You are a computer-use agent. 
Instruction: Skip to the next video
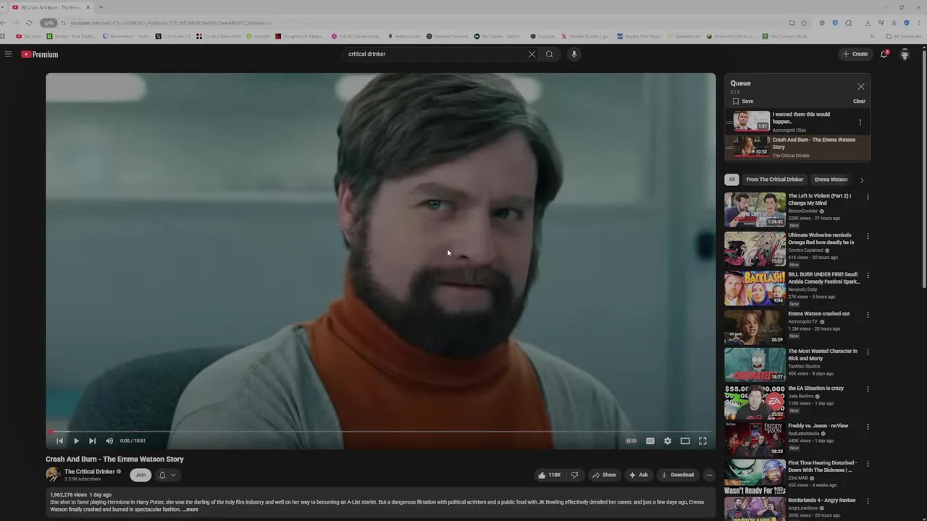click(92, 441)
